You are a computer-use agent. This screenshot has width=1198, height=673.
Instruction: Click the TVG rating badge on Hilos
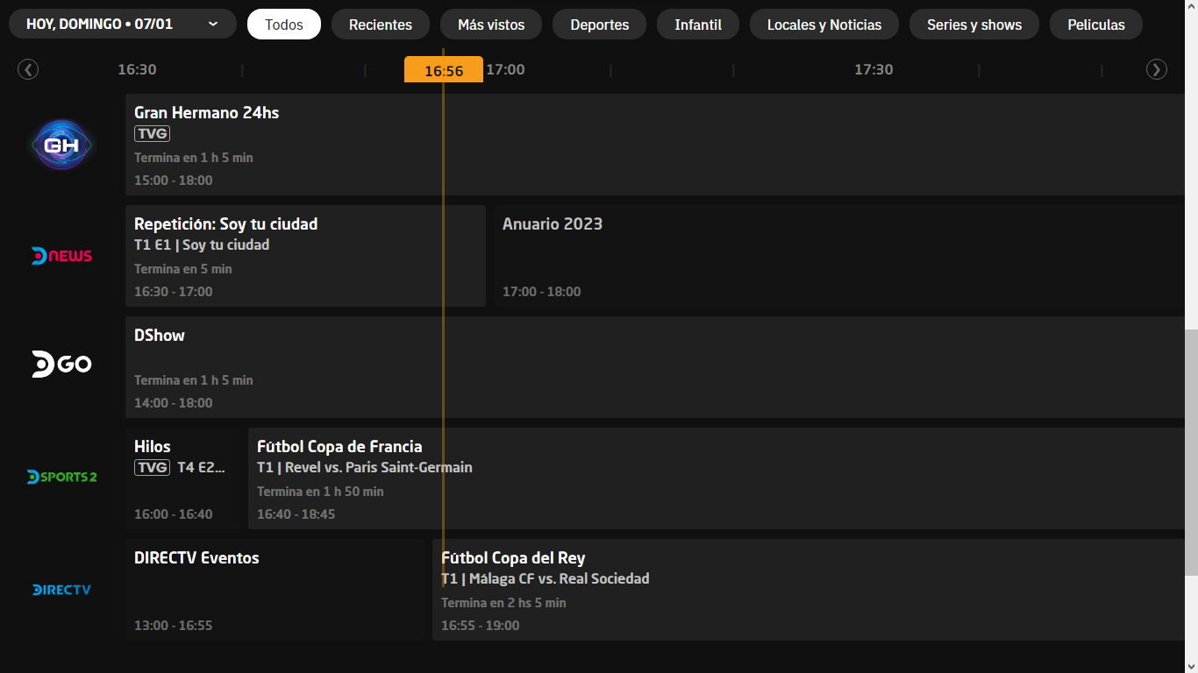coord(152,467)
